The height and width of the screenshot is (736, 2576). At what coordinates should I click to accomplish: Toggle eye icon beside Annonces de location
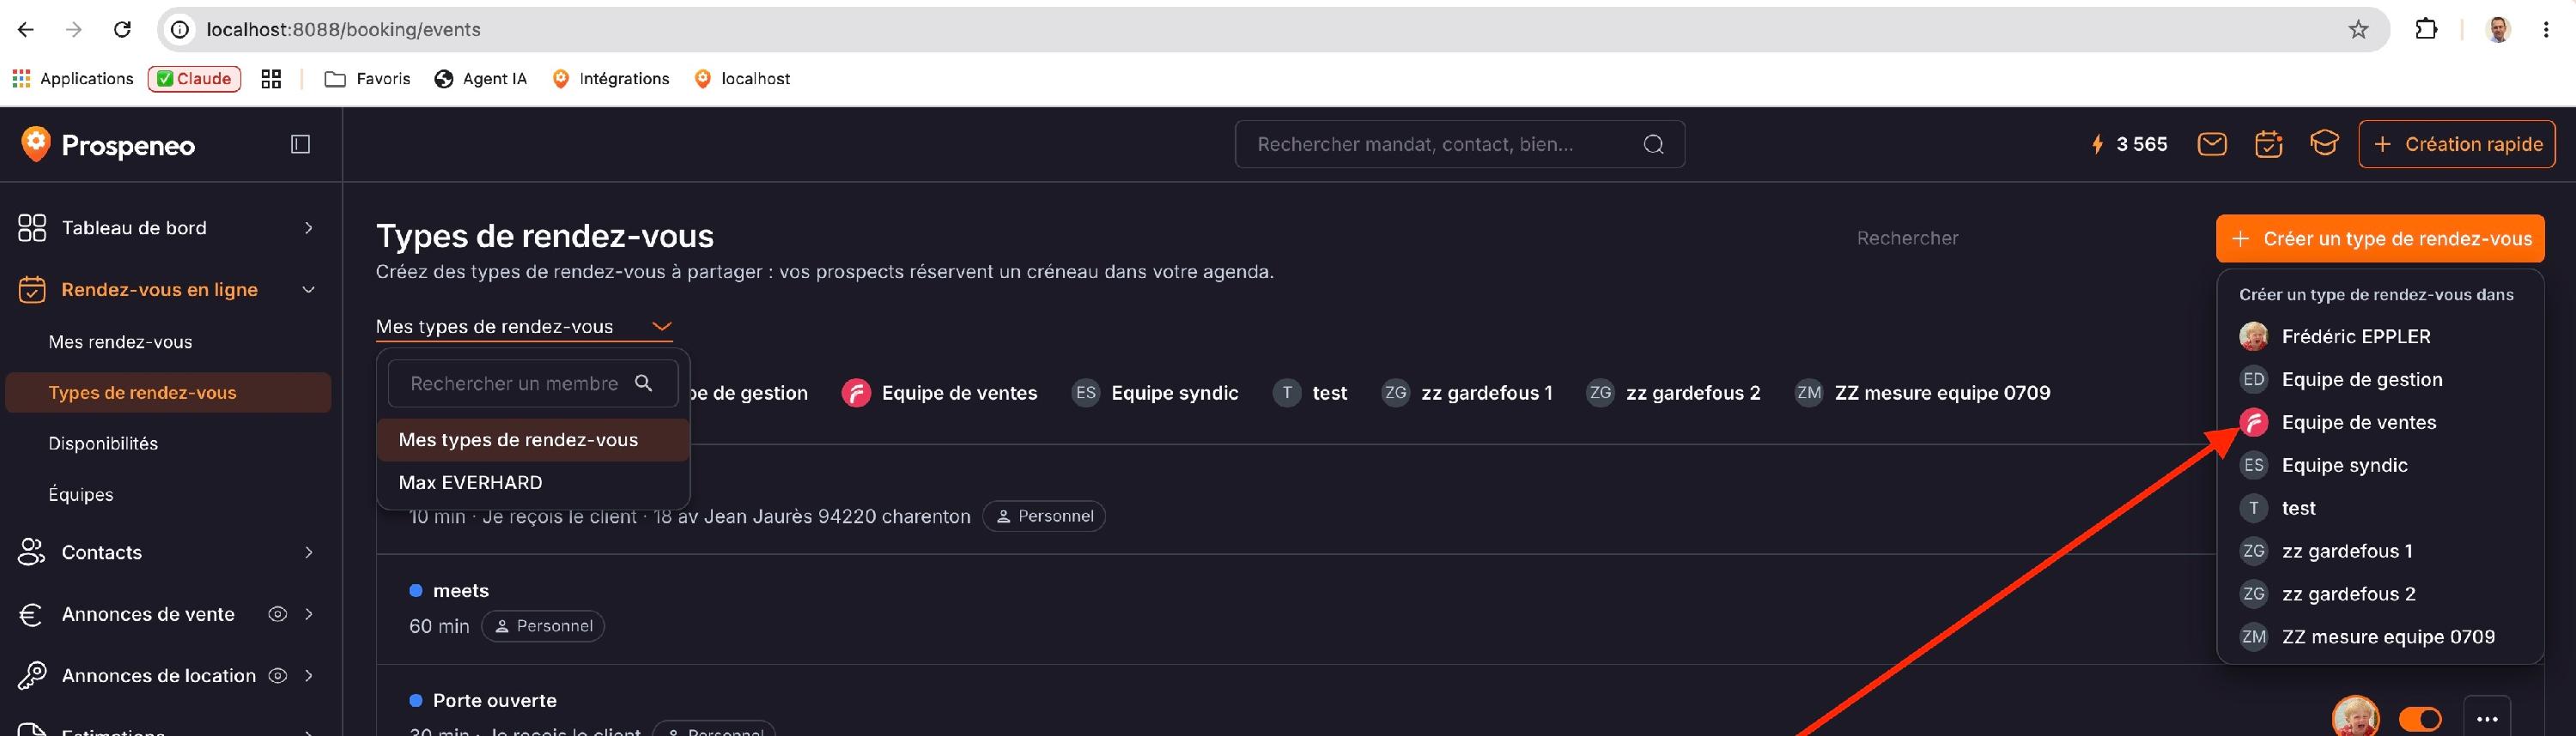277,676
